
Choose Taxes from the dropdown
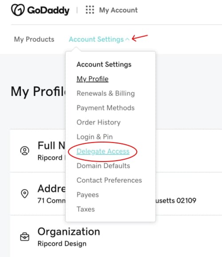click(x=86, y=209)
